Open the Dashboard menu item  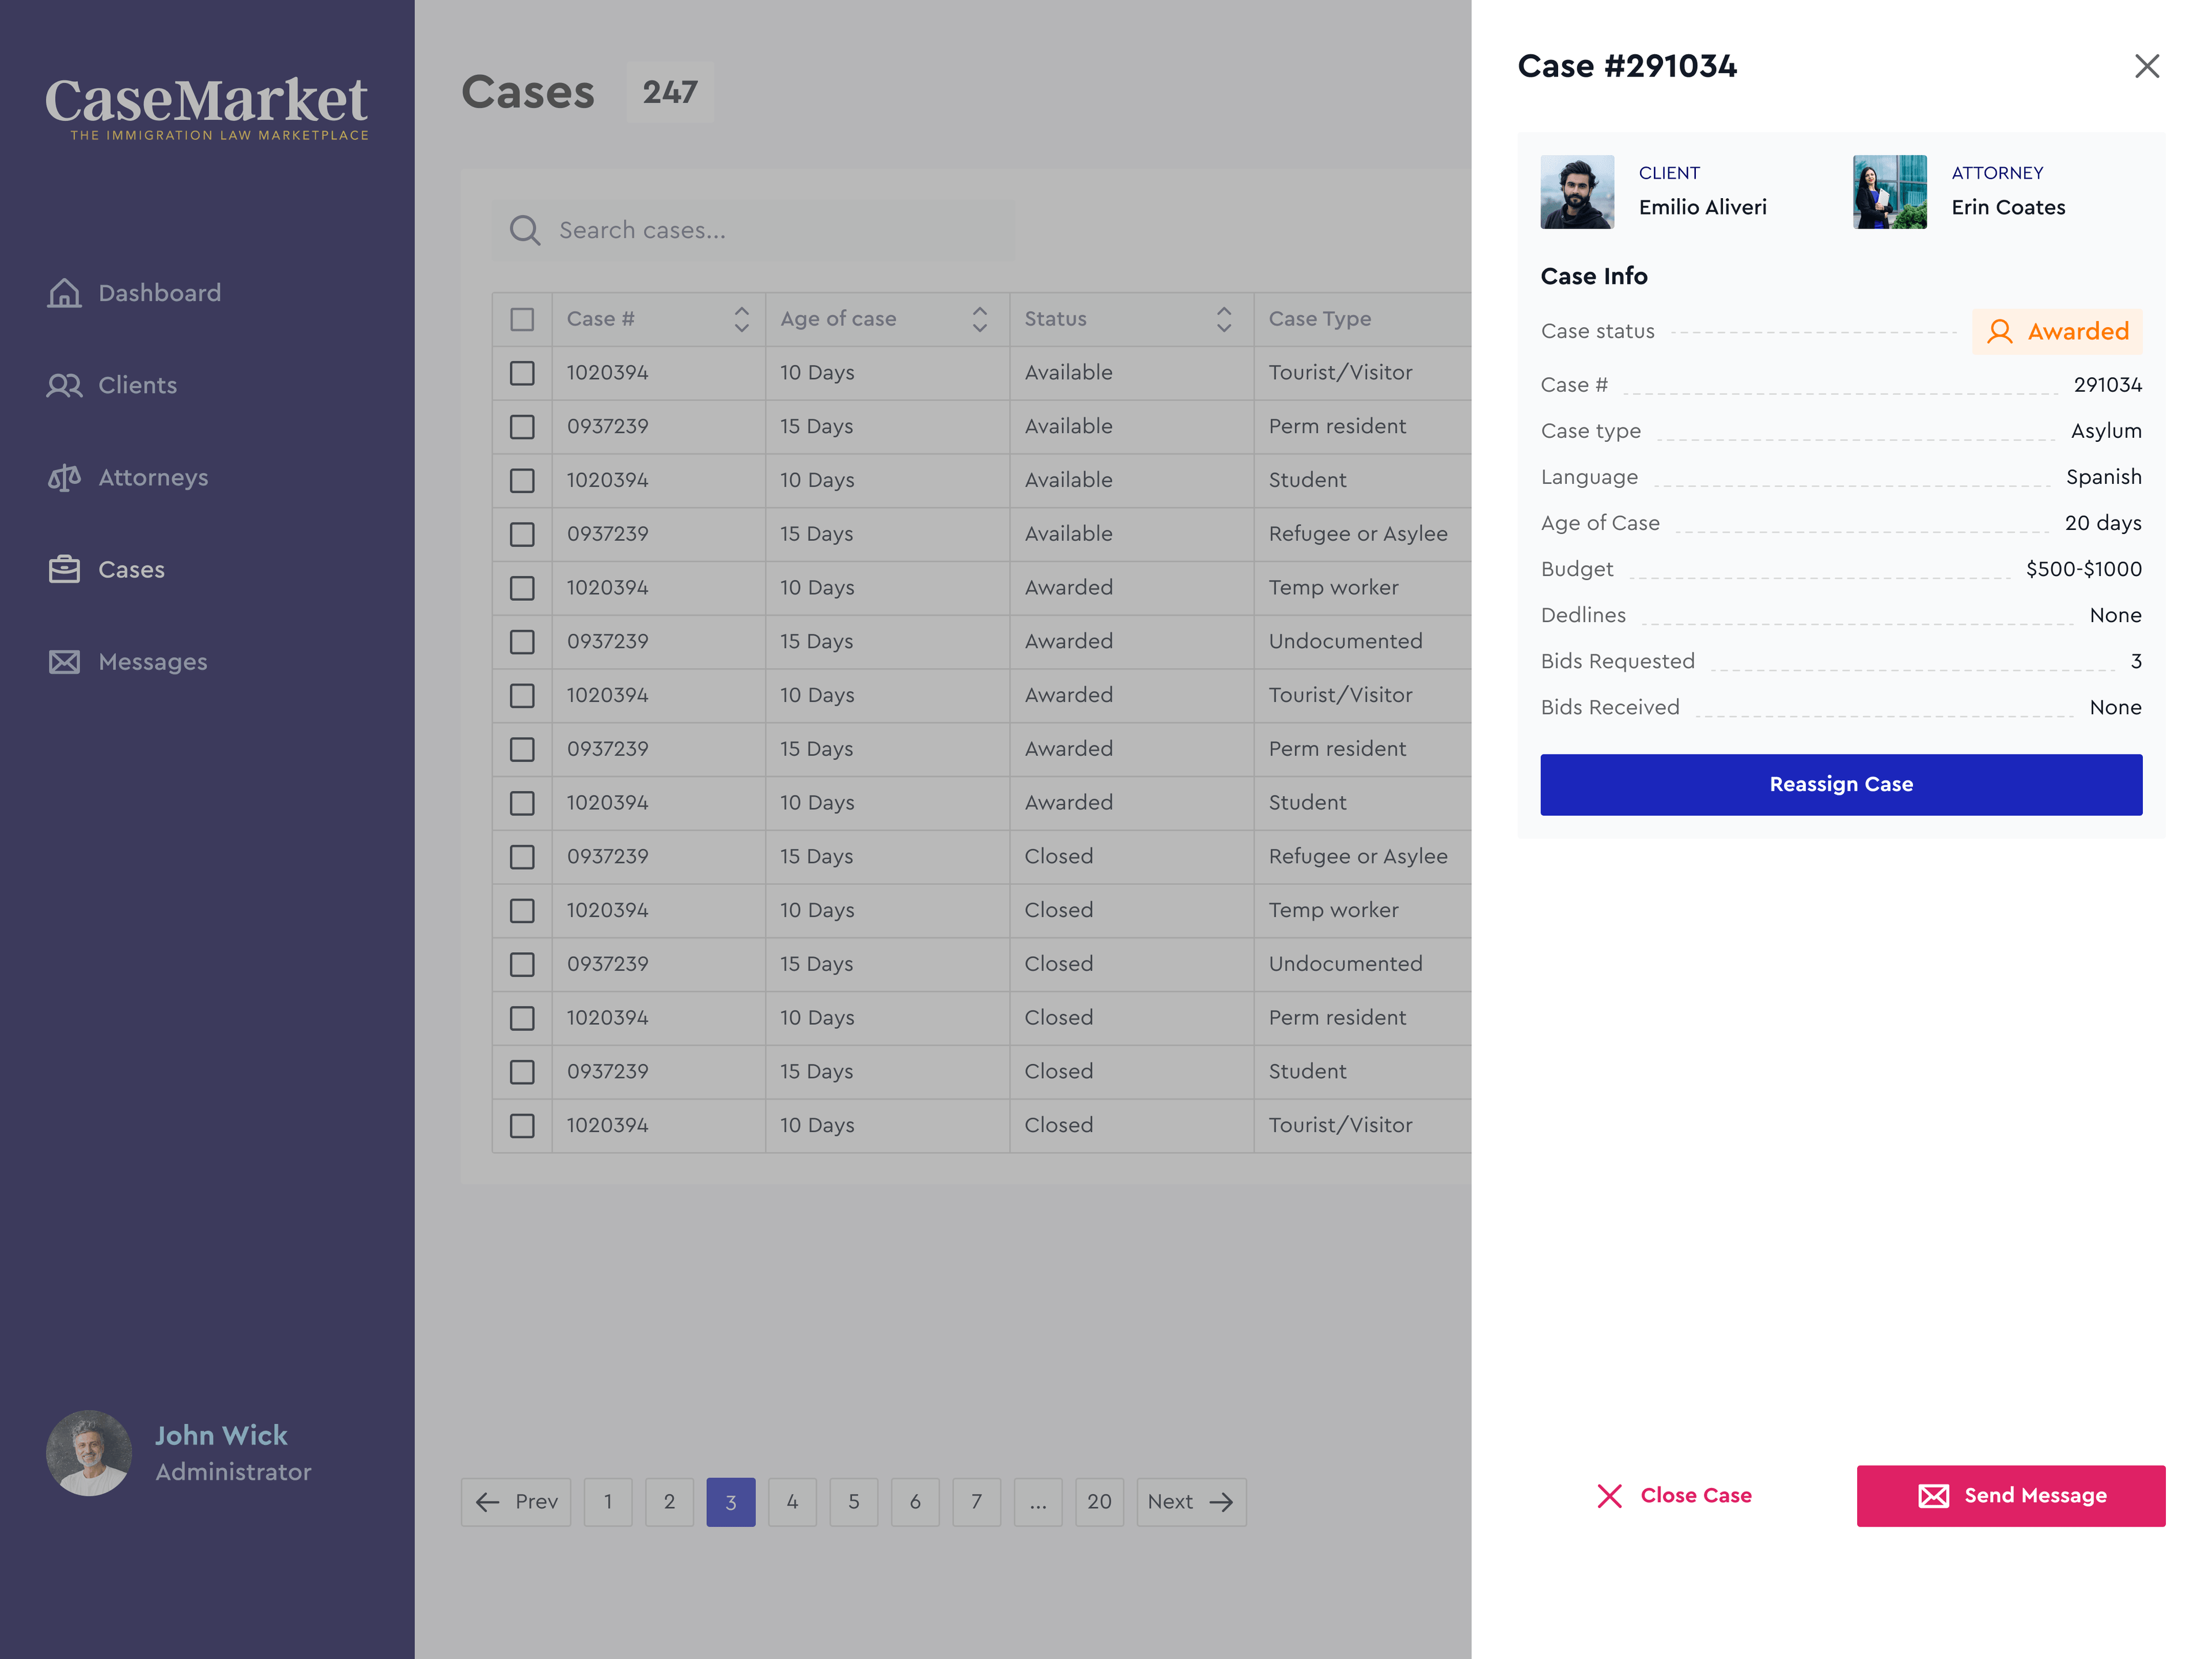tap(134, 293)
